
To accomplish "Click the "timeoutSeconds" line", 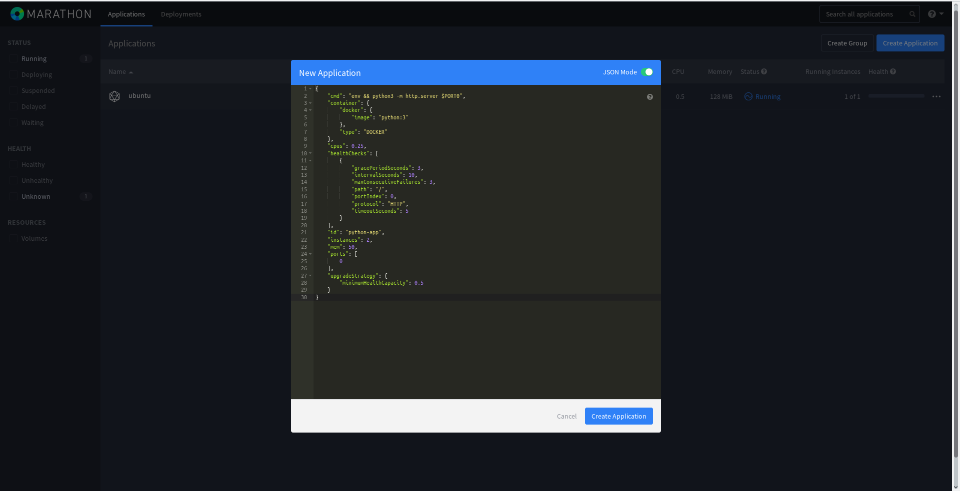I will pyautogui.click(x=379, y=211).
